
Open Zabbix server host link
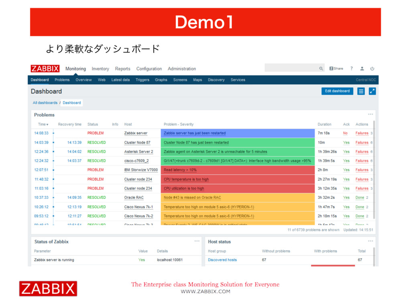point(136,133)
